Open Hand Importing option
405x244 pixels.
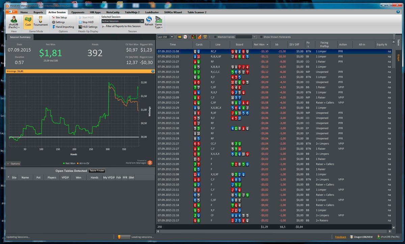[x=63, y=27]
